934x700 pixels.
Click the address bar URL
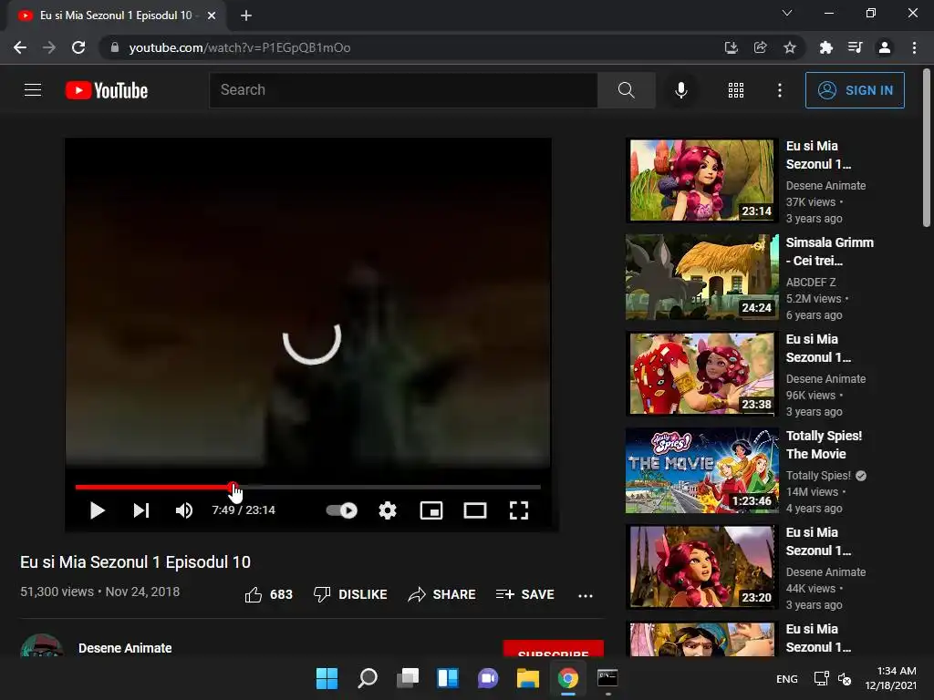pyautogui.click(x=240, y=47)
